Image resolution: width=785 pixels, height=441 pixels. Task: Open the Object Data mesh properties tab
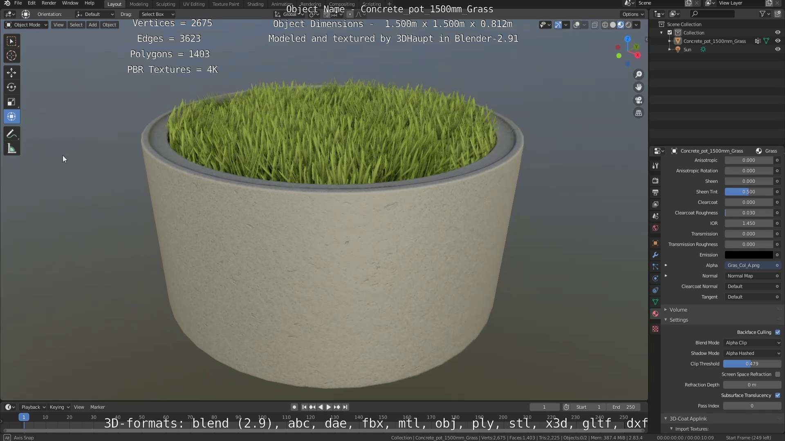click(655, 302)
